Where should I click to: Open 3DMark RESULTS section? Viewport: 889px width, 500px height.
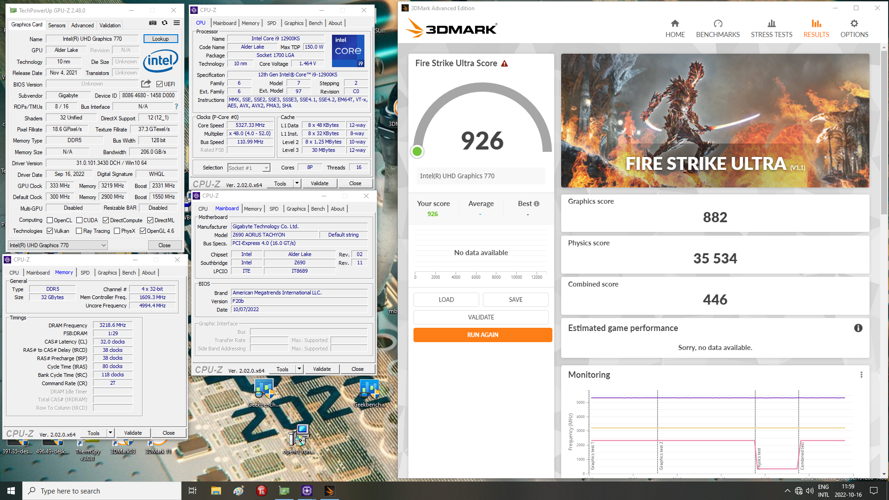[x=816, y=29]
